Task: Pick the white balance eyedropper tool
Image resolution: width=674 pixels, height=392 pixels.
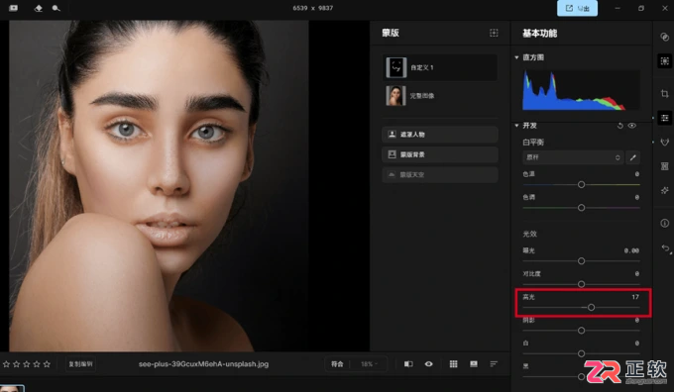Action: point(632,157)
